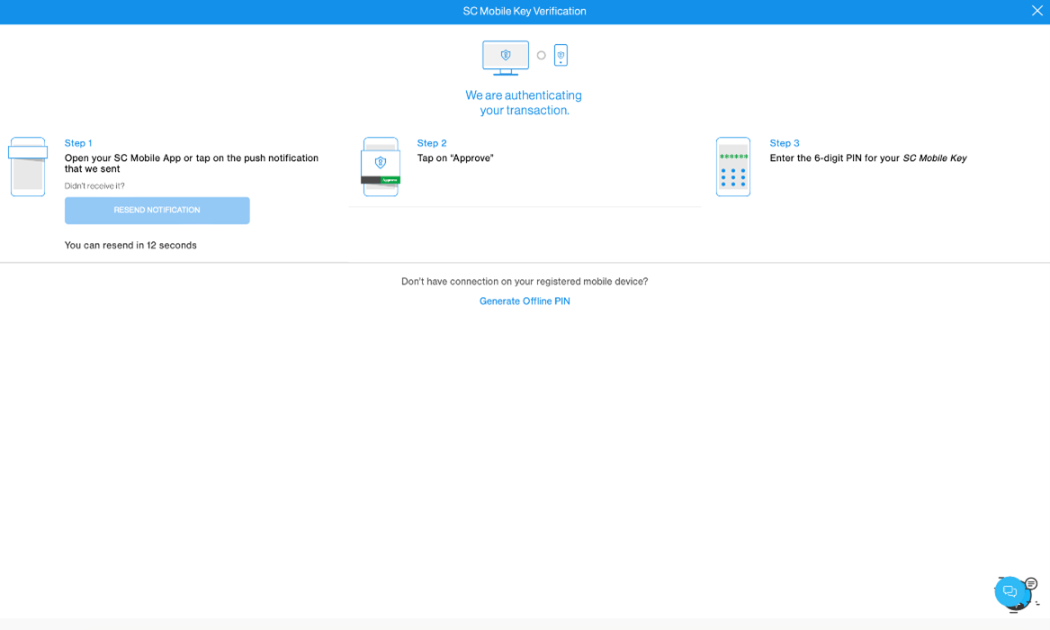1050x630 pixels.
Task: Click the "Step 2" heading
Action: tap(432, 143)
